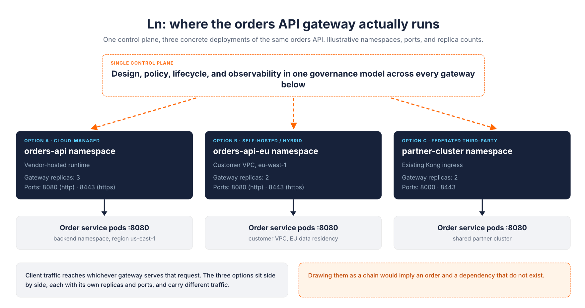Select 'Gateway replicas: 3' line
Viewport: 585px width, 308px height.
pos(52,177)
